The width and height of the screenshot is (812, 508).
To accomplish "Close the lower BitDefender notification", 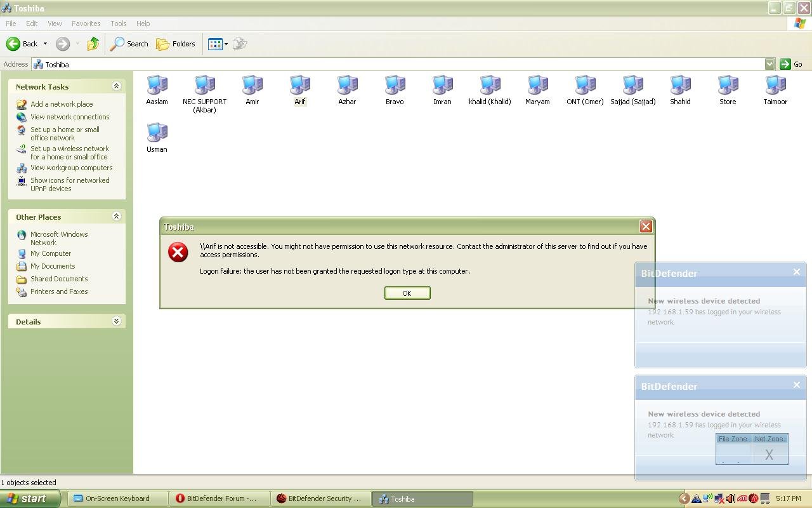I will click(x=797, y=385).
